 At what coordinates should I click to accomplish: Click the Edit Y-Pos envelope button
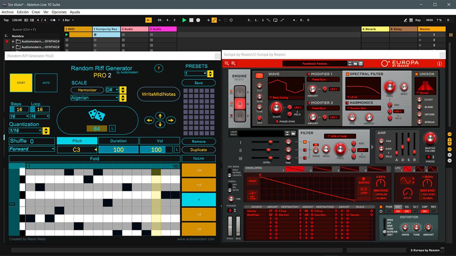(252, 195)
